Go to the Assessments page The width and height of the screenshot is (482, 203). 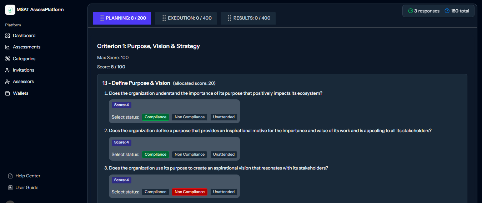tap(26, 47)
